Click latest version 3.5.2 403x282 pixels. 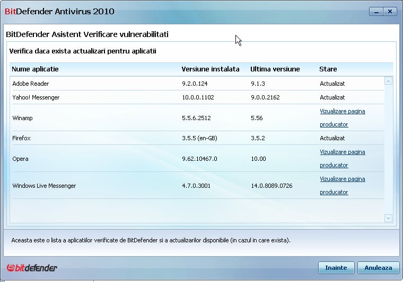click(258, 138)
